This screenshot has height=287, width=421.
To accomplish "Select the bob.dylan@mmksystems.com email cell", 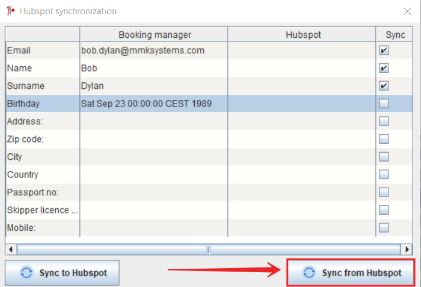I will click(x=154, y=50).
